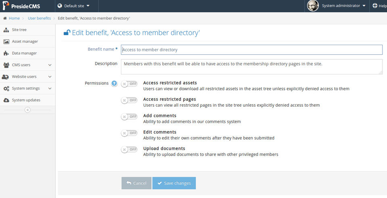Expand the System settings chevron
Viewport: 387px width, 198px height.
(50, 89)
